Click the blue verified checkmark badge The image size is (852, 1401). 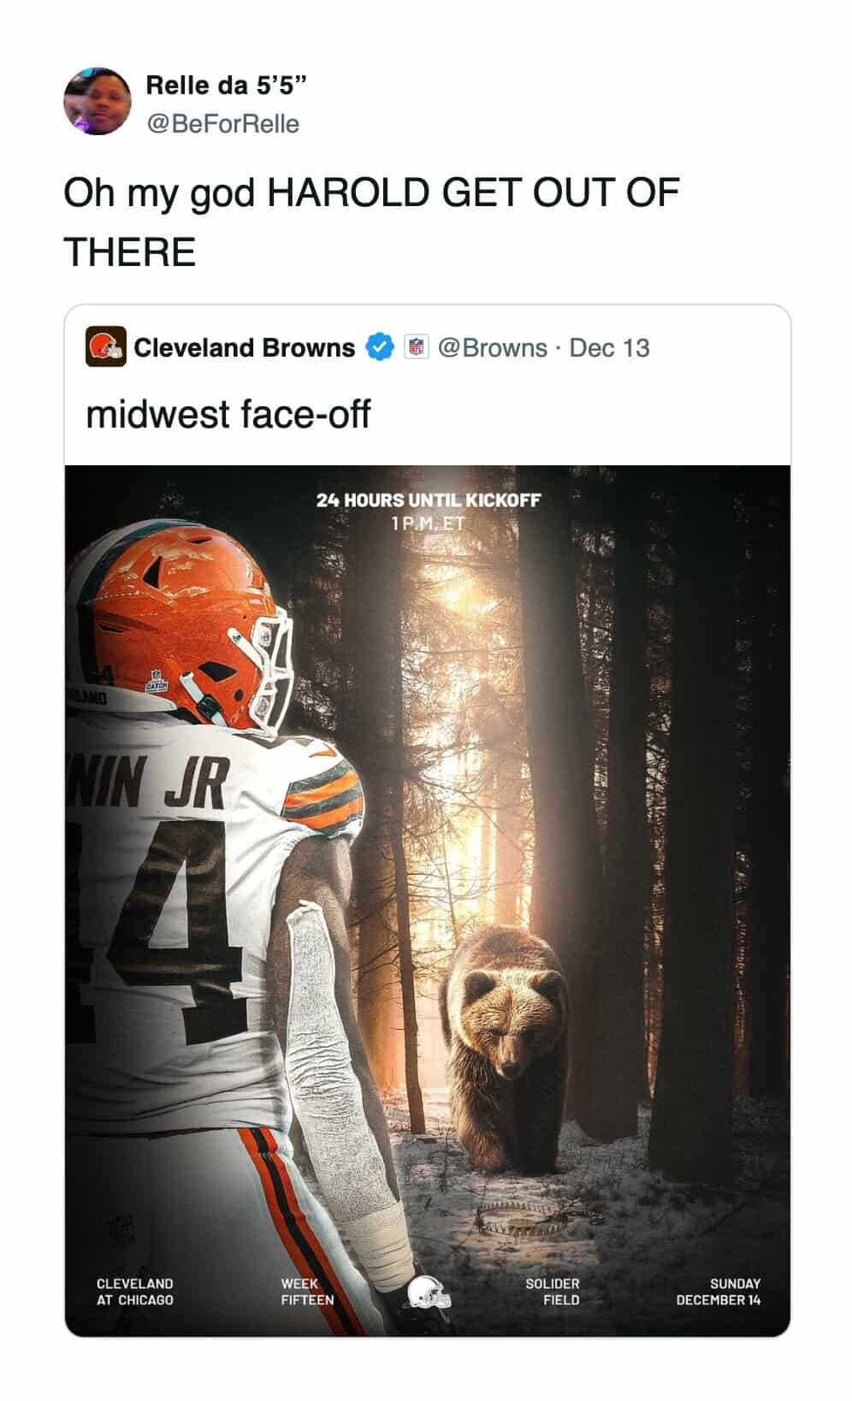coord(380,347)
